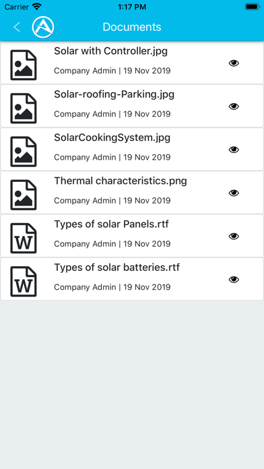The image size is (264, 469).
Task: Preview SolarCookingSystem.jpg with the eye icon
Action: 234,150
